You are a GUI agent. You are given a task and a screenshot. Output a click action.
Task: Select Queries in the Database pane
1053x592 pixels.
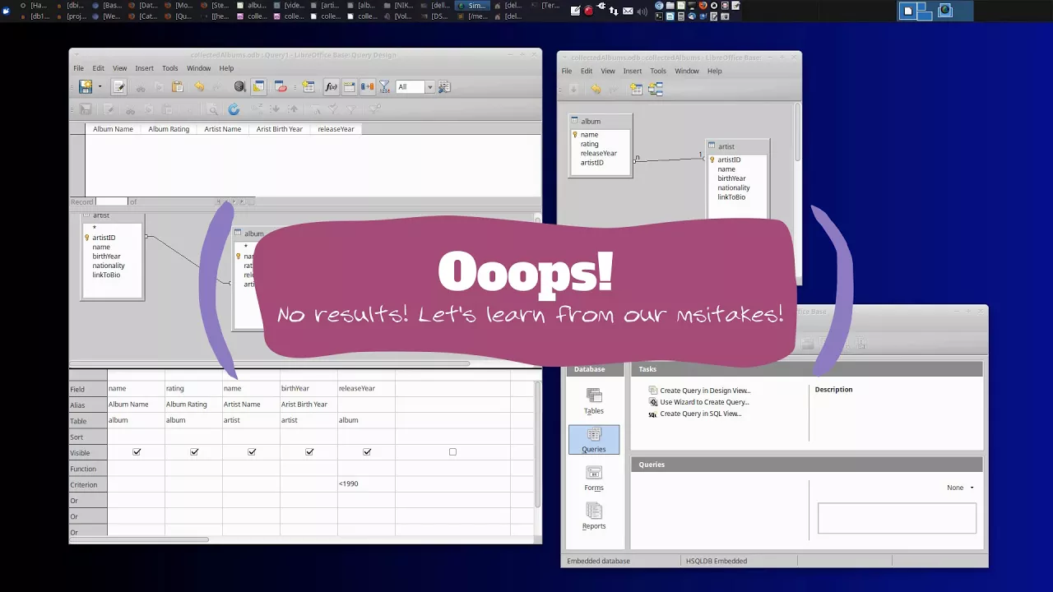pos(593,440)
